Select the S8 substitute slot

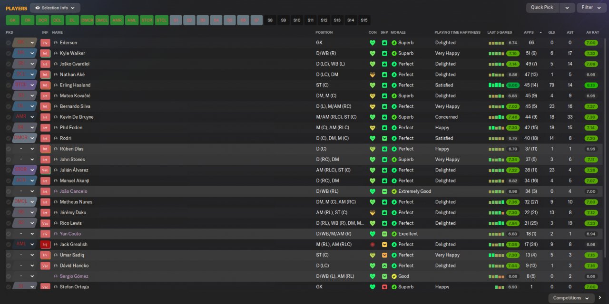tap(270, 20)
